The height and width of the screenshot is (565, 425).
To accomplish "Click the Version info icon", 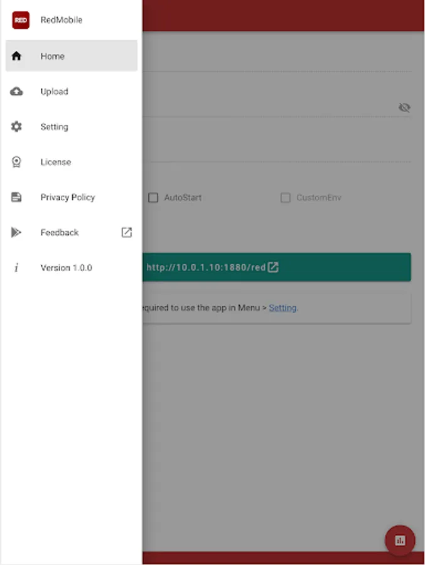I will coord(16,267).
